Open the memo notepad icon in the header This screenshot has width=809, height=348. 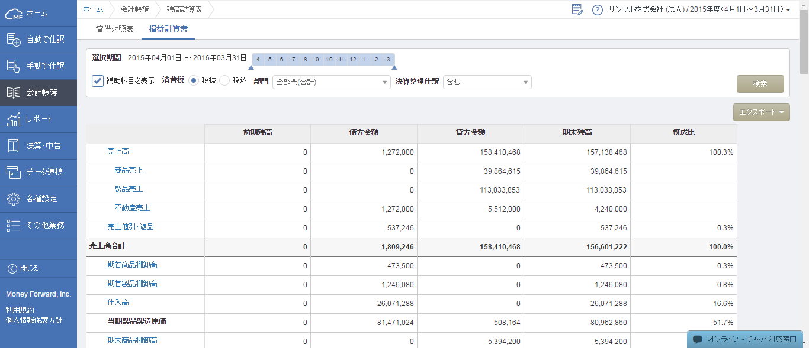577,9
